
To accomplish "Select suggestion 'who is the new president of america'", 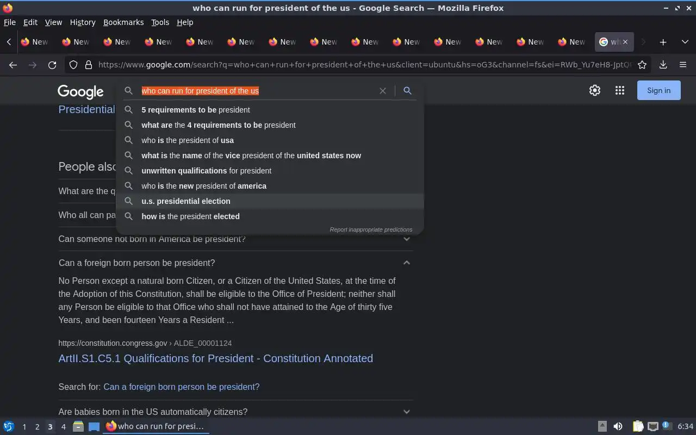I will point(270,186).
